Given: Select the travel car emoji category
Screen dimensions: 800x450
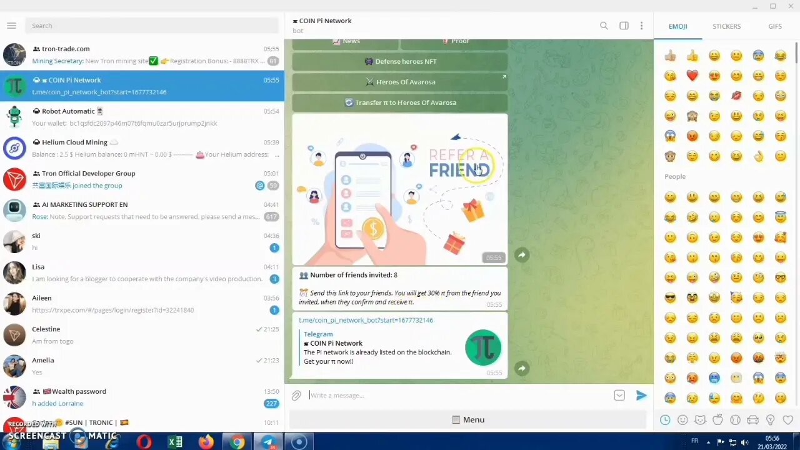Looking at the screenshot, I should pos(752,420).
